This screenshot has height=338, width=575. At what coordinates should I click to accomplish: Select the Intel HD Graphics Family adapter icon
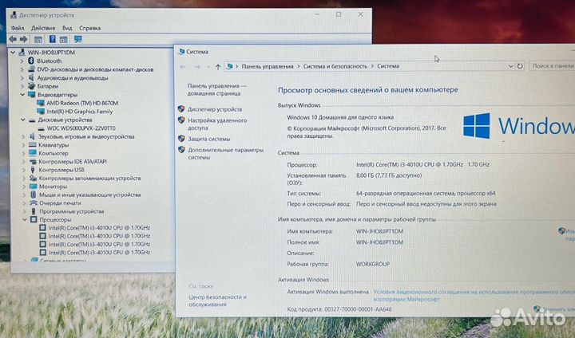[x=41, y=112]
